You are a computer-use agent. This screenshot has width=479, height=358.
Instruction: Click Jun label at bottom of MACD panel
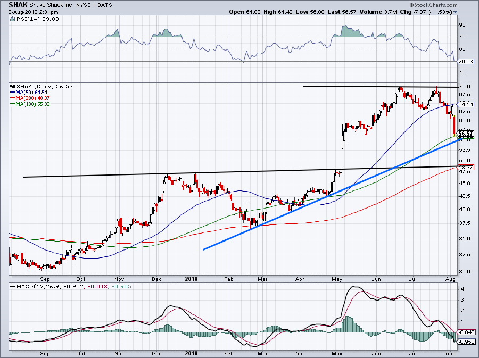pos(376,353)
